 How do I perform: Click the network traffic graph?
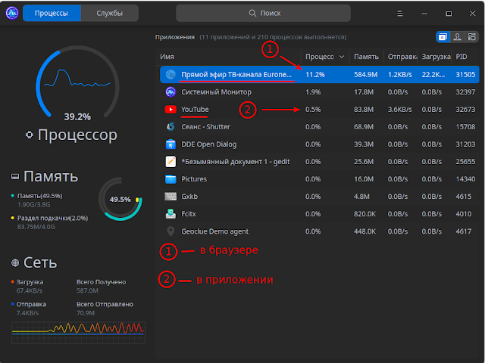pos(78,333)
